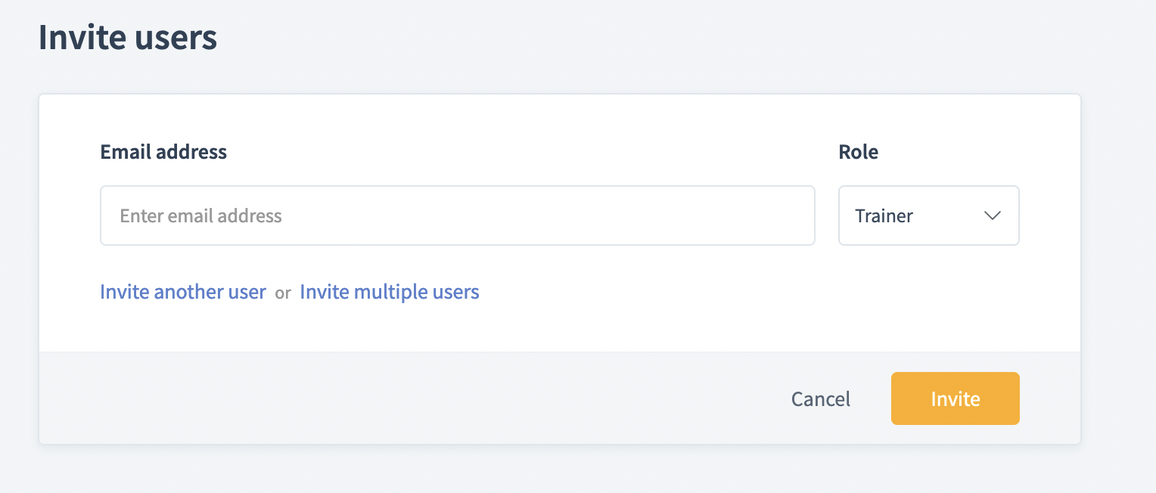Click the "Invite another user" link
The height and width of the screenshot is (493, 1156).
tap(183, 292)
